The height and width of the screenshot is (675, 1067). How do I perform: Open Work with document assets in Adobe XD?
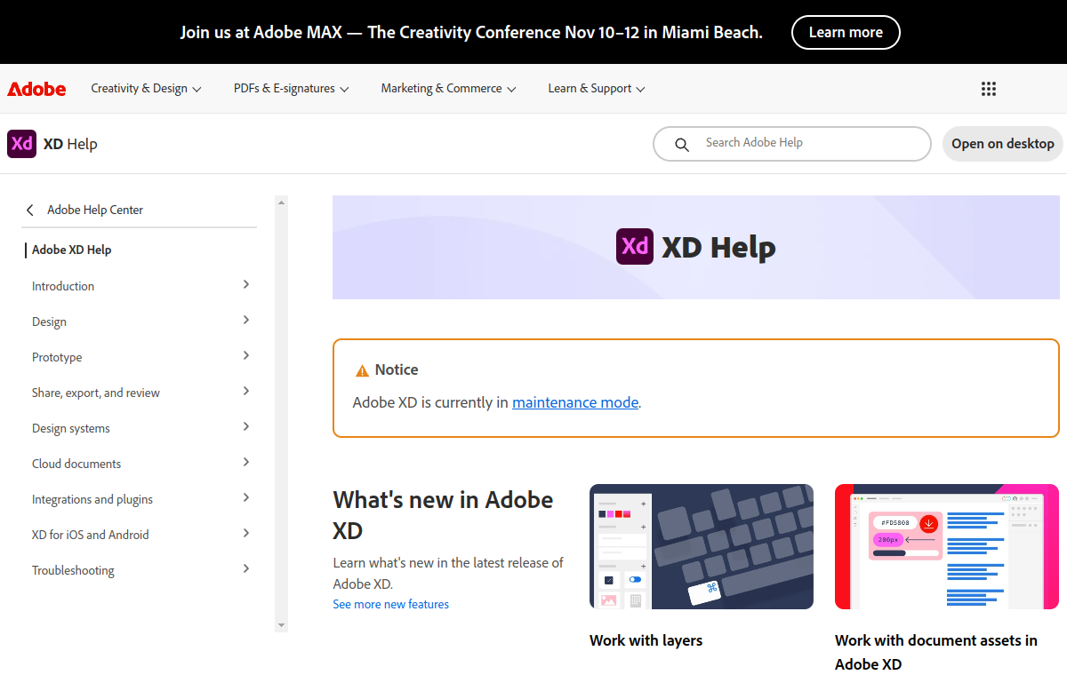coord(936,652)
